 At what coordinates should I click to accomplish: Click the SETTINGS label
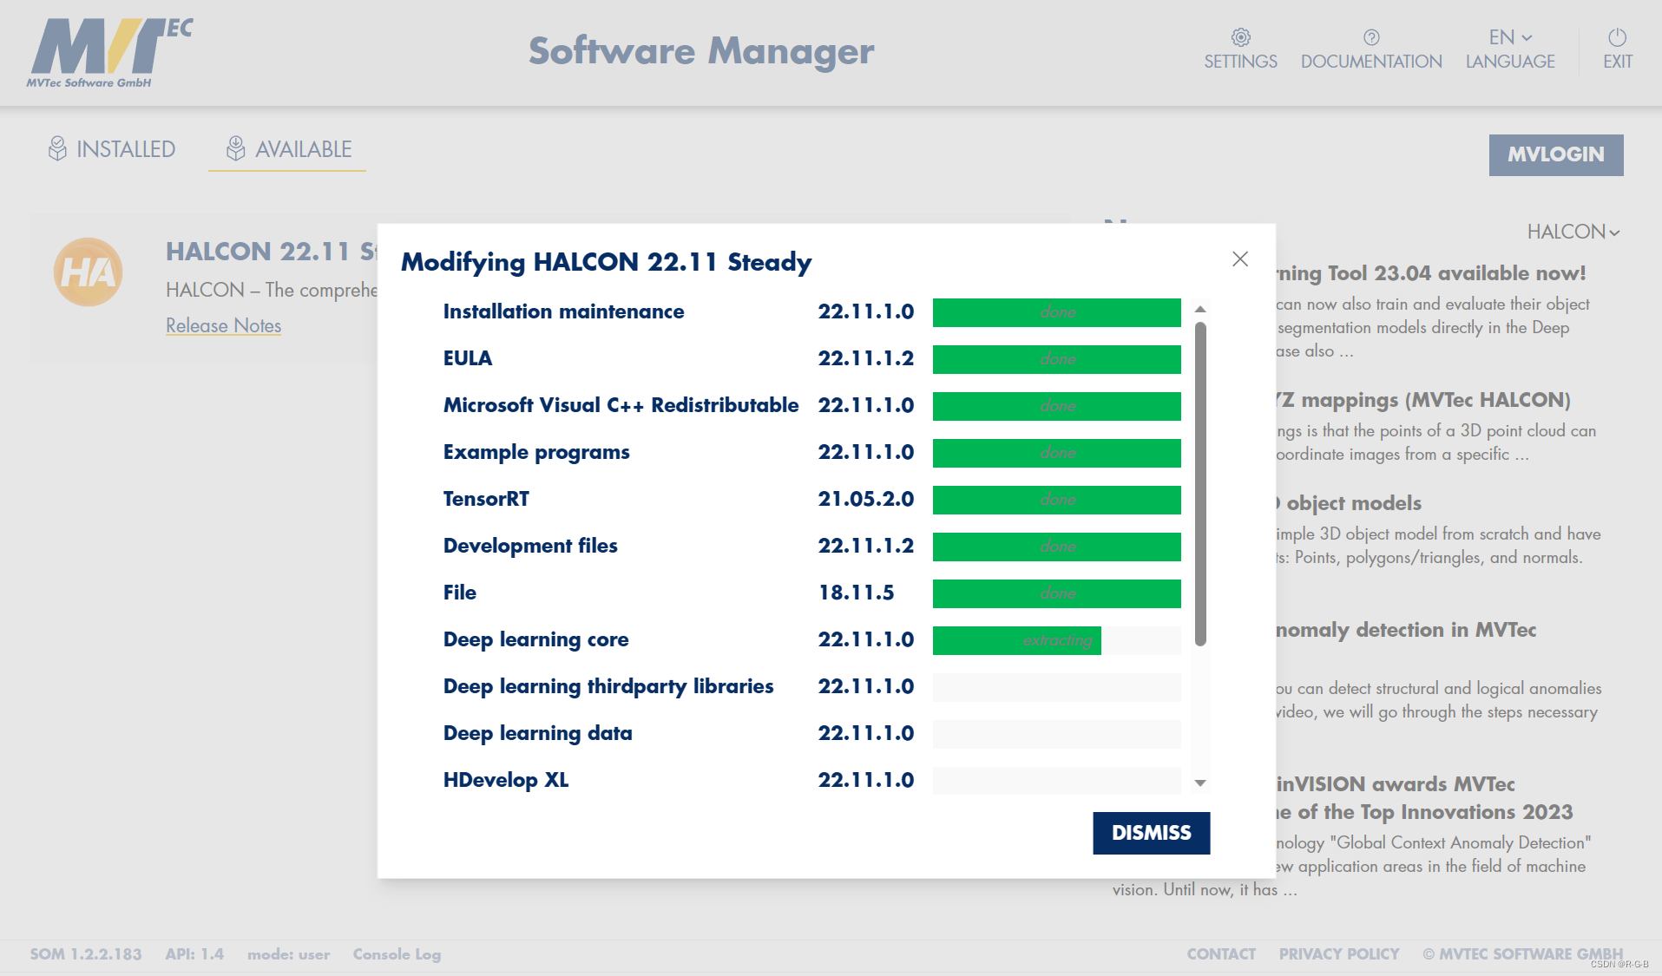tap(1240, 62)
